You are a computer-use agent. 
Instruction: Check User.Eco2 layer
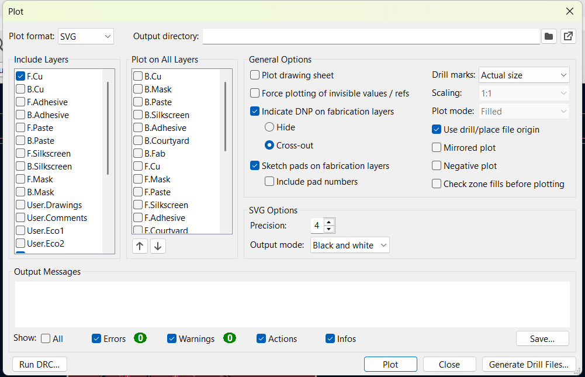click(x=20, y=244)
